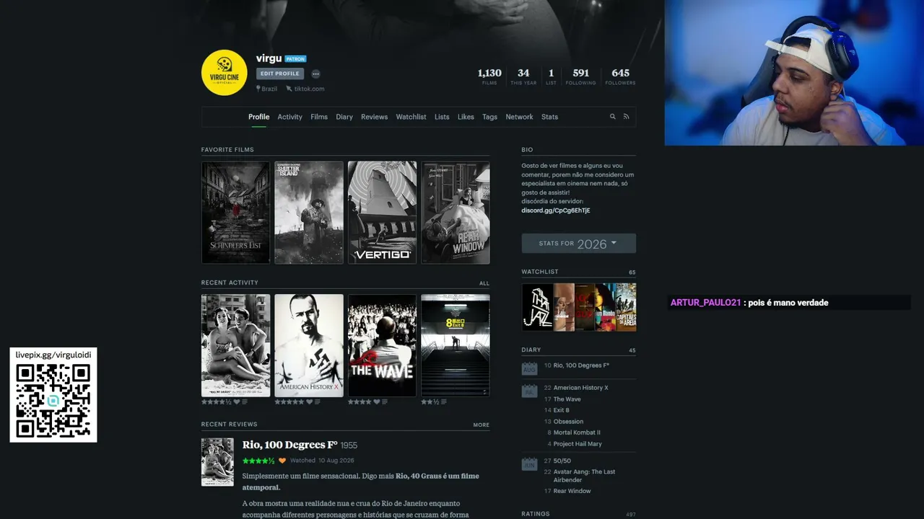924x519 pixels.
Task: Click the like heart under American History X poster
Action: [310, 402]
